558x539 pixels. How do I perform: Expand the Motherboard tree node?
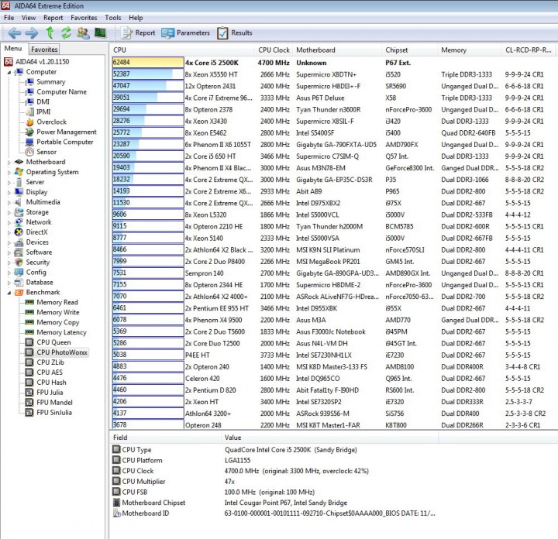[9, 162]
